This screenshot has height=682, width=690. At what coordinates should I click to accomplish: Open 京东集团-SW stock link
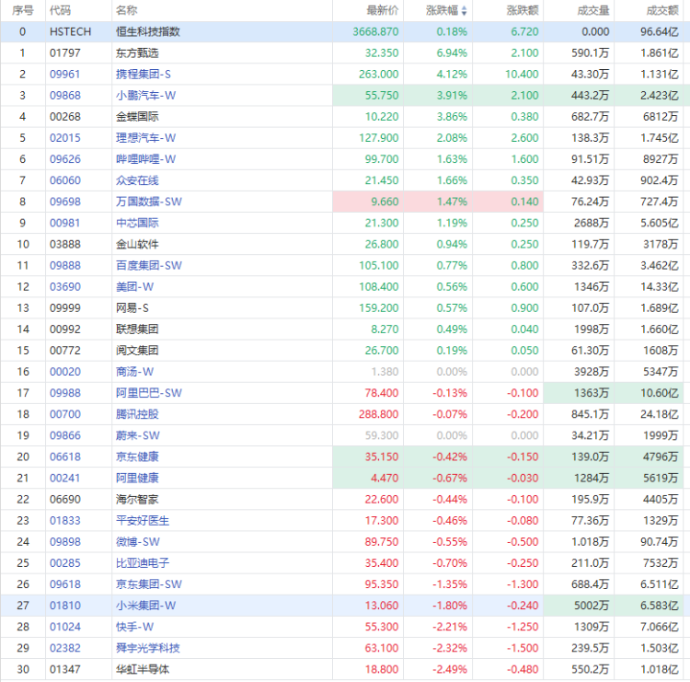point(149,584)
